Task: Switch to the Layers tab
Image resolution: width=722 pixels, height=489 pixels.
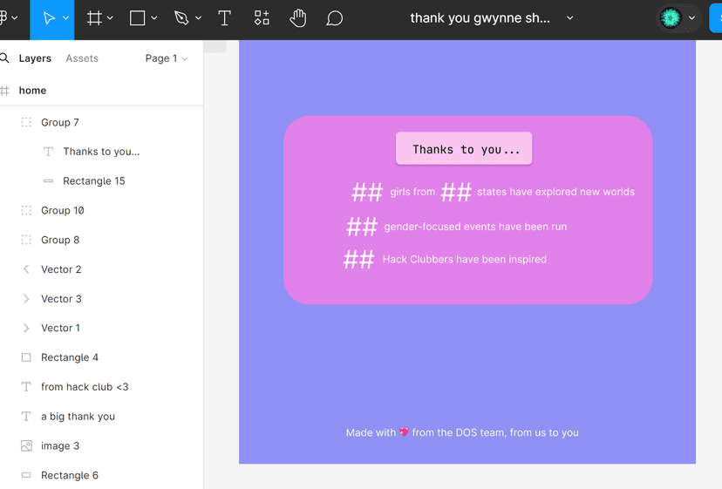Action: [35, 58]
